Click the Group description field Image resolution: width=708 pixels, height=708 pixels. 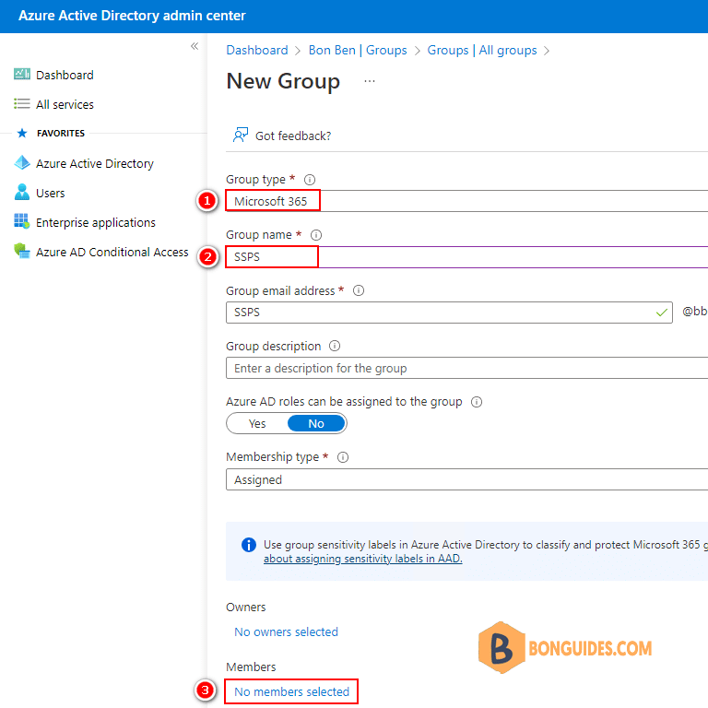pyautogui.click(x=466, y=368)
